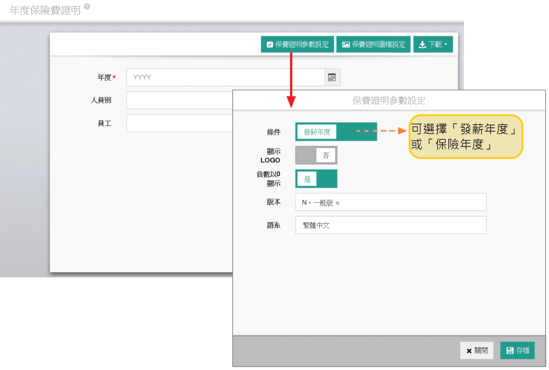Viewport: 549px width, 370px height.
Task: Open the 人員別 selection field
Action: pos(179,100)
